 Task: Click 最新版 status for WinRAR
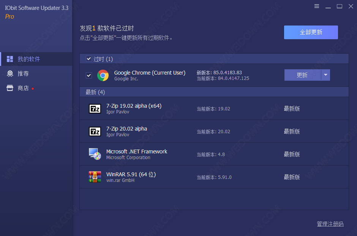coord(292,177)
